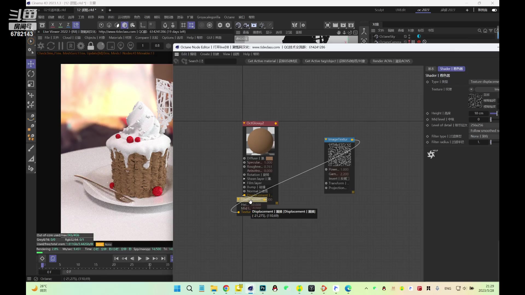Expand the Sheen layer row on OctGlossy2
525x295 pixels.
(x=244, y=179)
